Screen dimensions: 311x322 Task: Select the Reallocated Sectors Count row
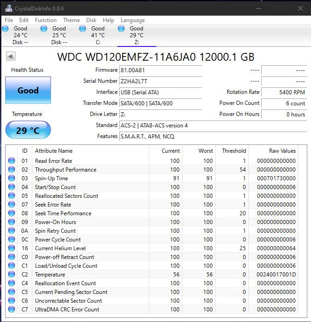pos(66,196)
